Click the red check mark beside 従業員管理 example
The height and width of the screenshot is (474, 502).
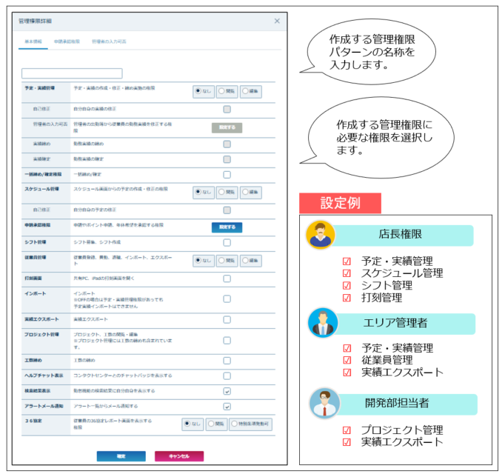(x=347, y=360)
